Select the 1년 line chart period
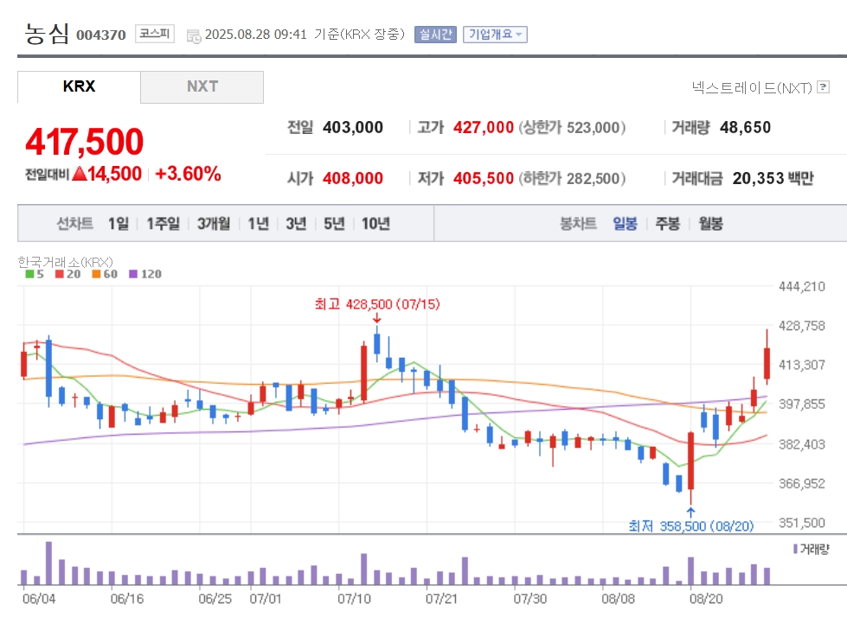 click(258, 224)
